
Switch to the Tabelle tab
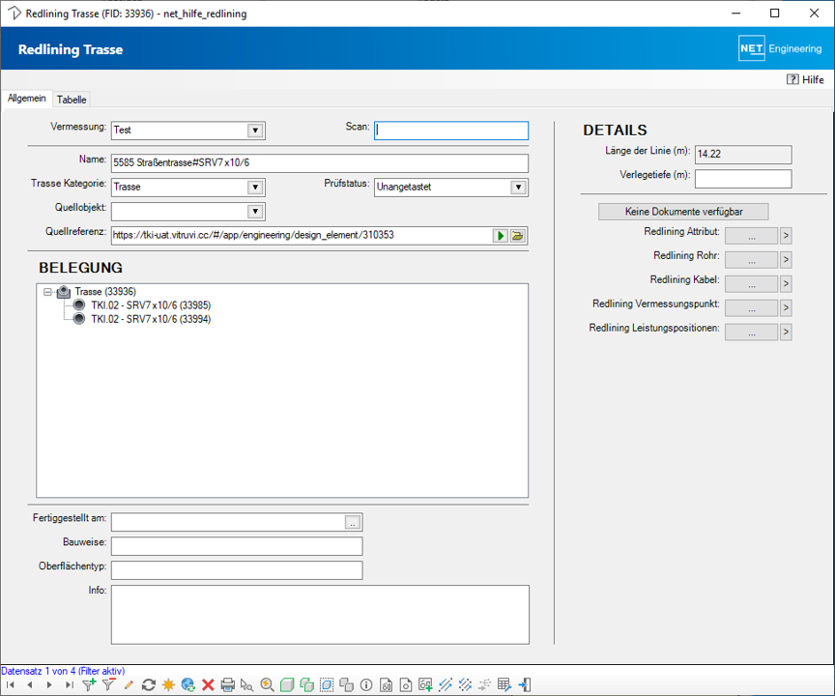click(72, 100)
